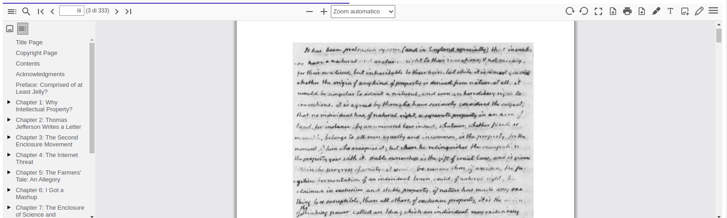
Task: Expand Chapter 4: The Internet Threat
Action: pyautogui.click(x=9, y=155)
